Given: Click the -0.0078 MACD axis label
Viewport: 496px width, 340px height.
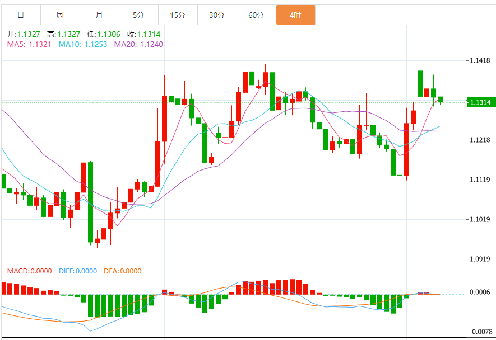Looking at the screenshot, I should (x=481, y=332).
